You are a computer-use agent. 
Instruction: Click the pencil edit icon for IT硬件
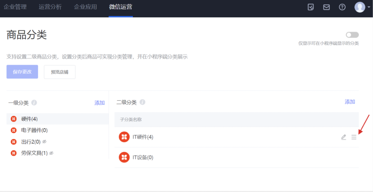344,137
